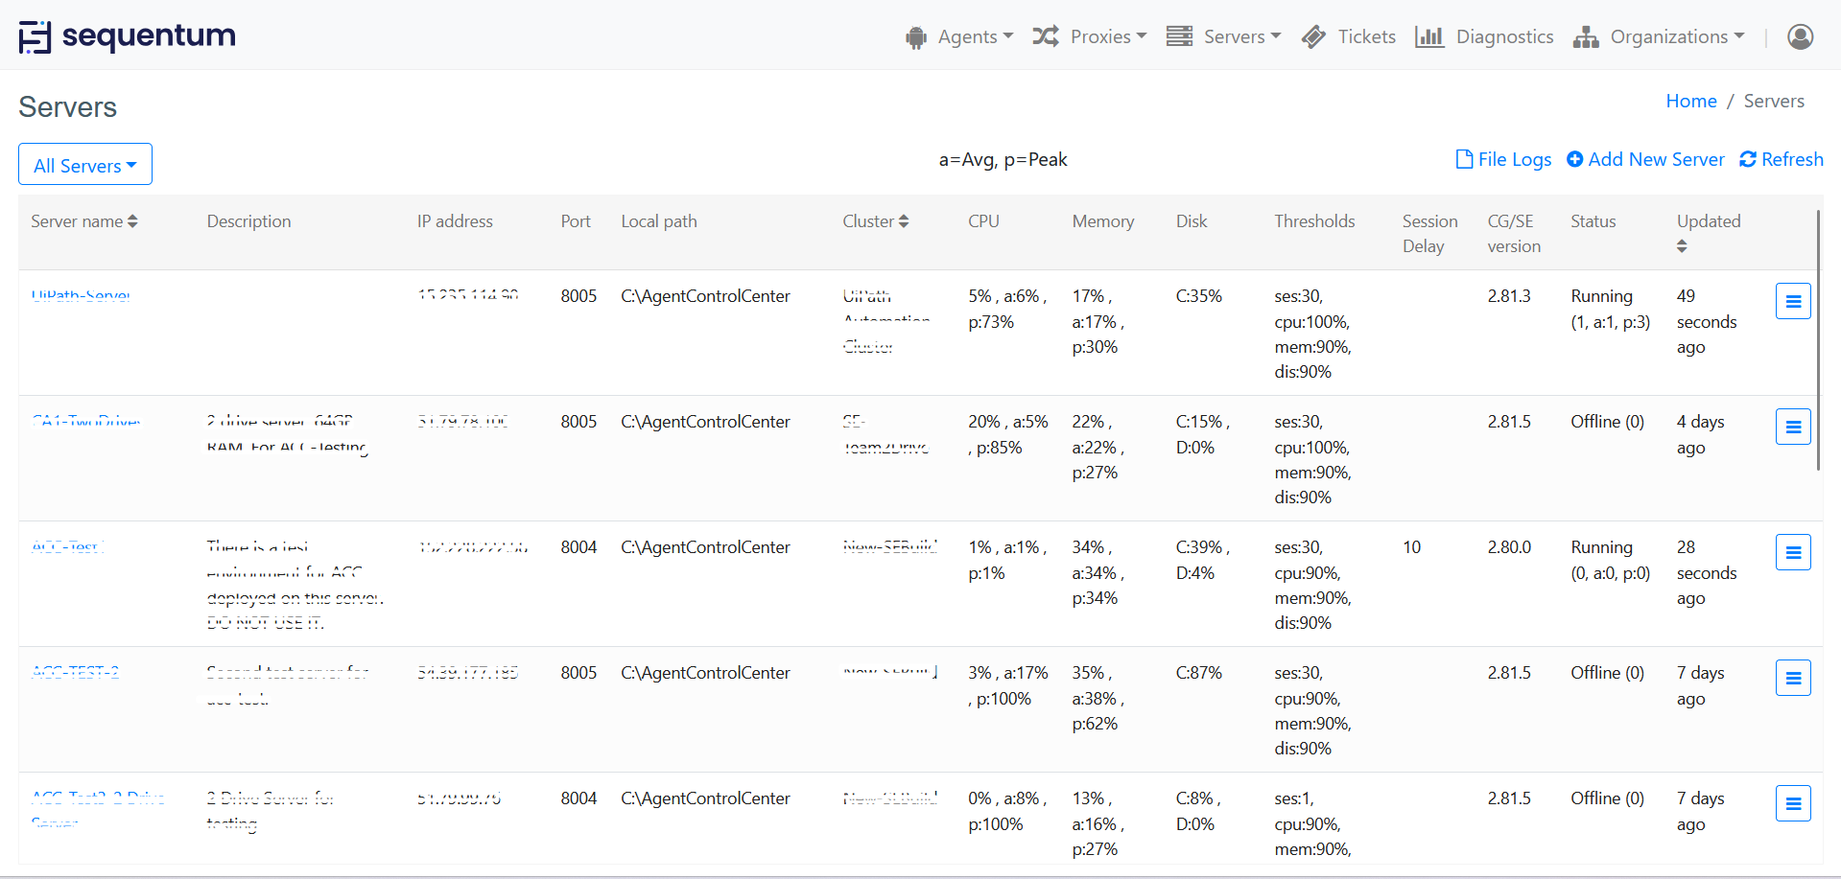Sort table by Cluster column
This screenshot has width=1841, height=879.
[x=875, y=221]
